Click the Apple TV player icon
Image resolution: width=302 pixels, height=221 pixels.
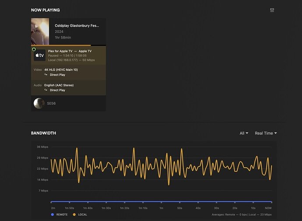[40, 55]
